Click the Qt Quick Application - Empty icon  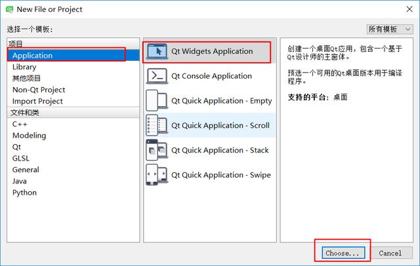coord(157,100)
